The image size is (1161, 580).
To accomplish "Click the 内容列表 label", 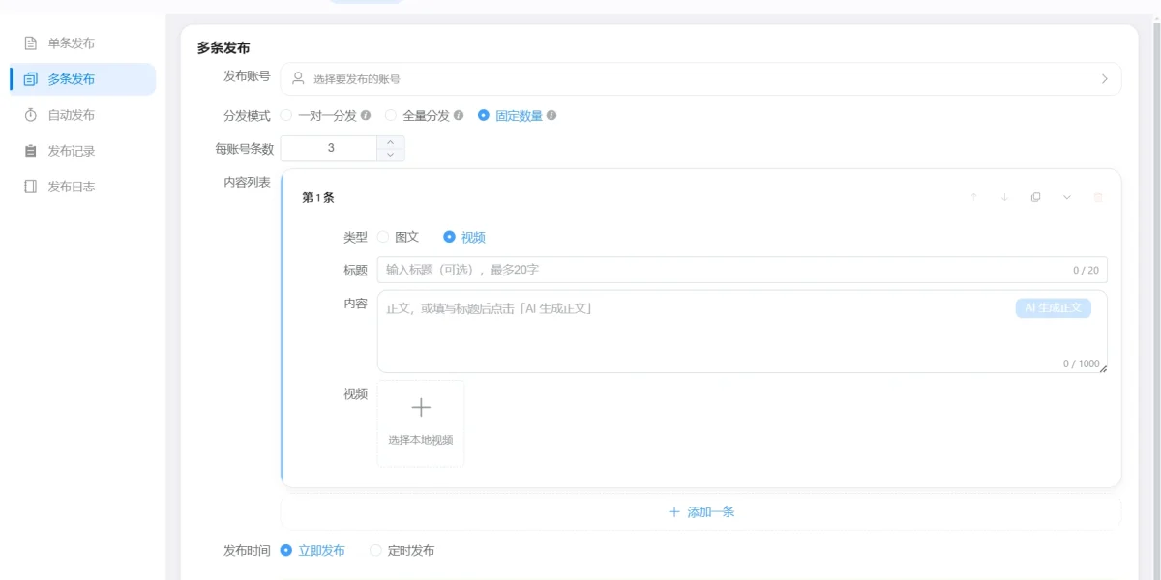I will point(247,182).
